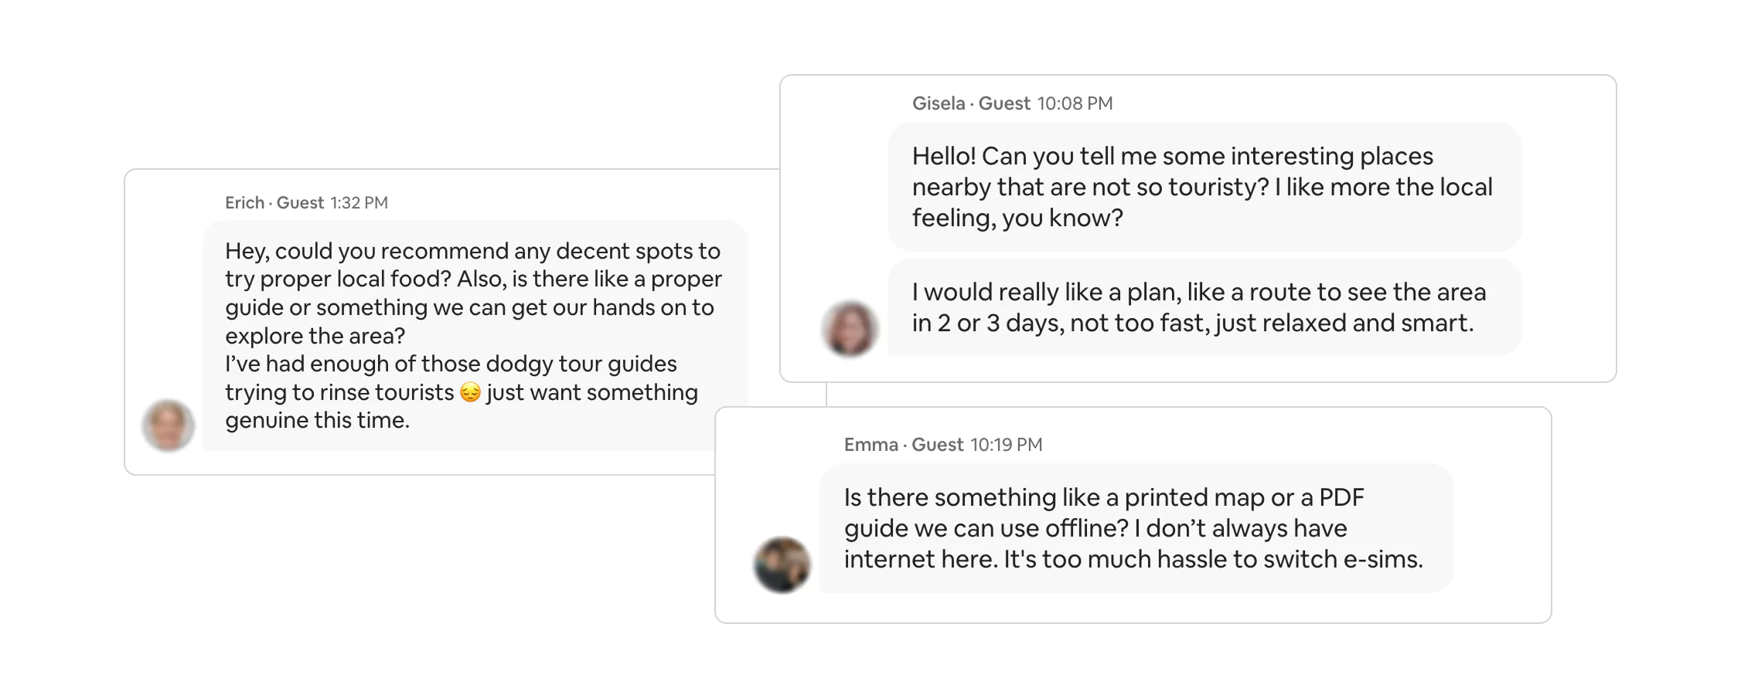
Task: Click Emma's dark profile avatar
Action: point(782,565)
